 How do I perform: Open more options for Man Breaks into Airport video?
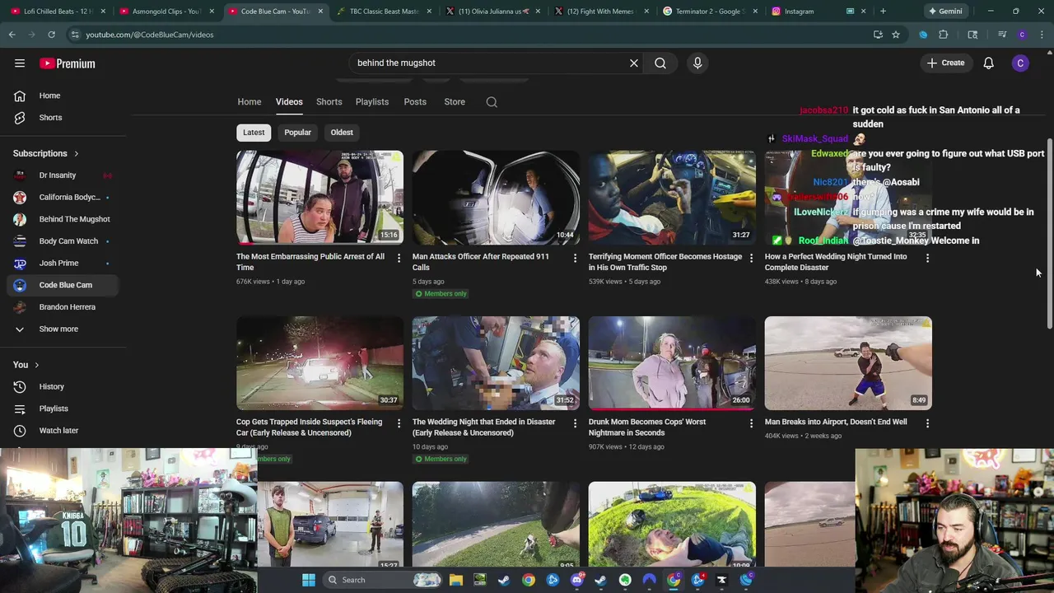pos(927,423)
